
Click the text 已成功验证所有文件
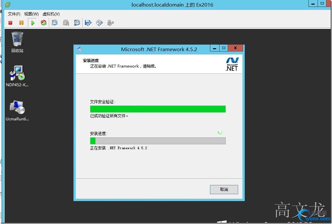tap(109, 116)
